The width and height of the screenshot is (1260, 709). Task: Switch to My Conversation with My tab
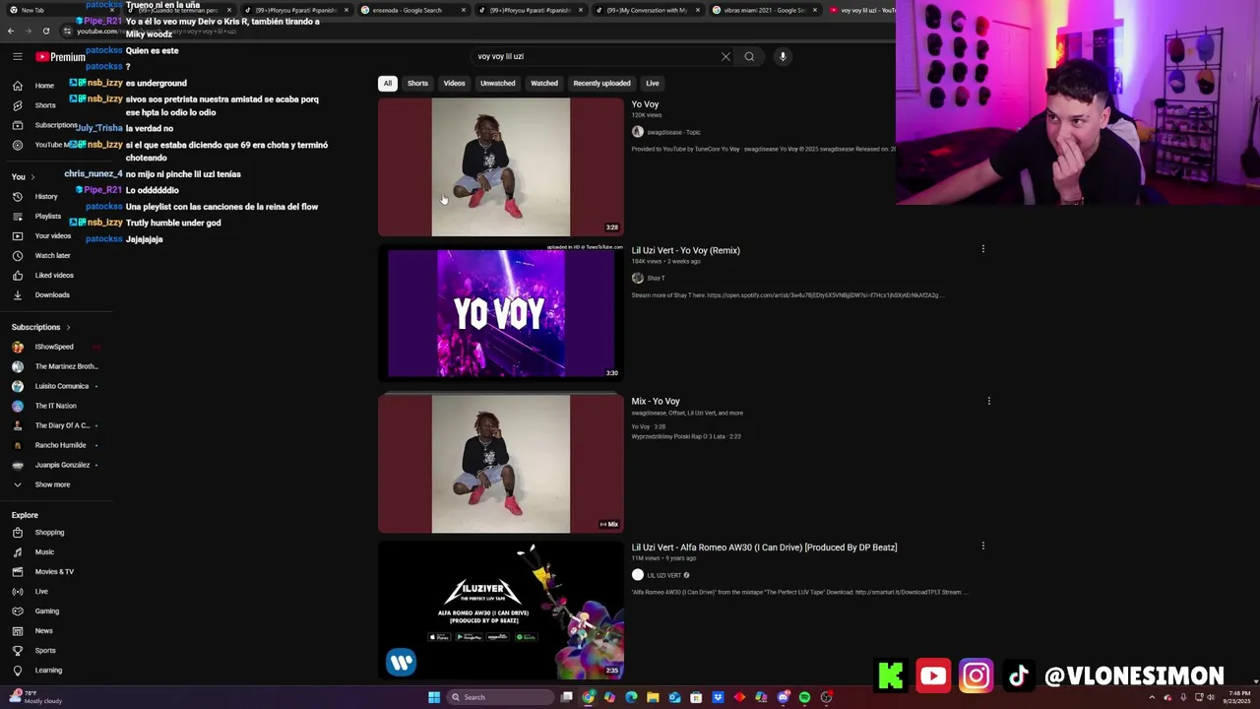647,10
